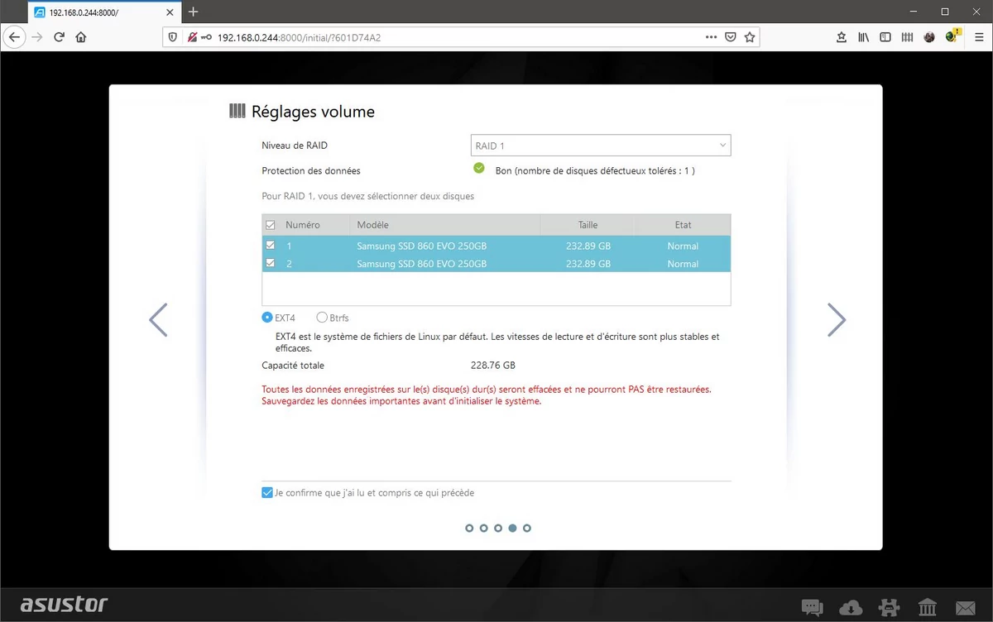
Task: Click the asustor logo
Action: pos(64,605)
